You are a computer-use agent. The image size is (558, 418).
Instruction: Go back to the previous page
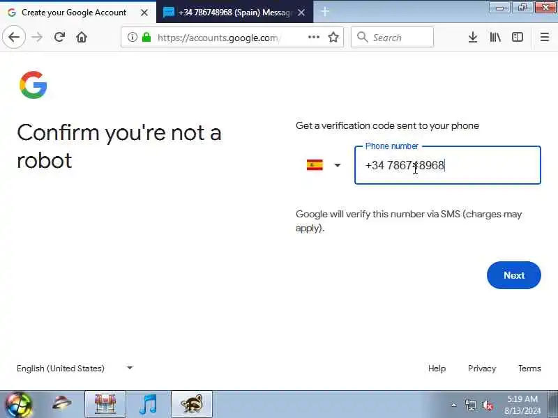pyautogui.click(x=14, y=37)
